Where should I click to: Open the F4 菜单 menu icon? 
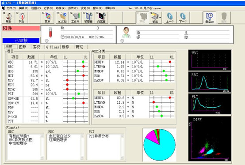tap(47, 18)
